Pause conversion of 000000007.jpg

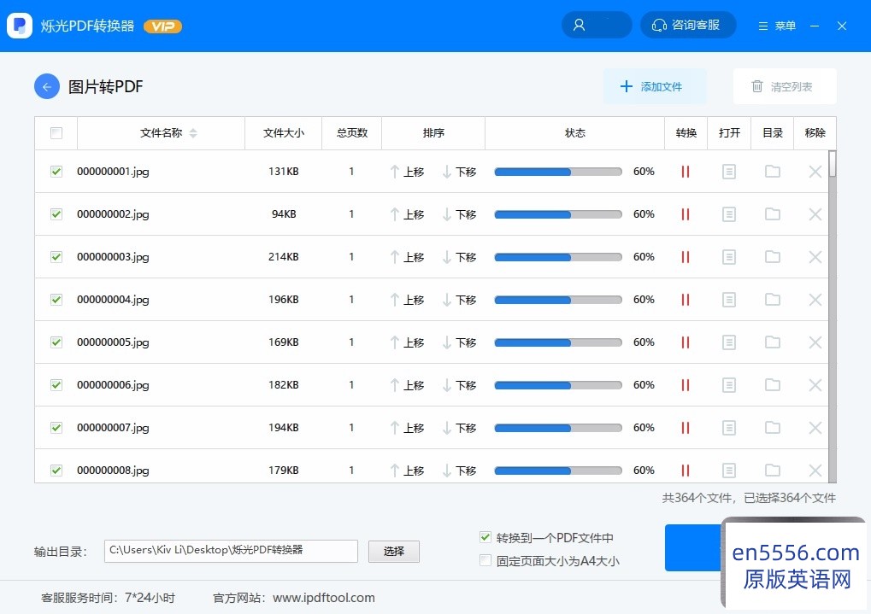pyautogui.click(x=685, y=428)
